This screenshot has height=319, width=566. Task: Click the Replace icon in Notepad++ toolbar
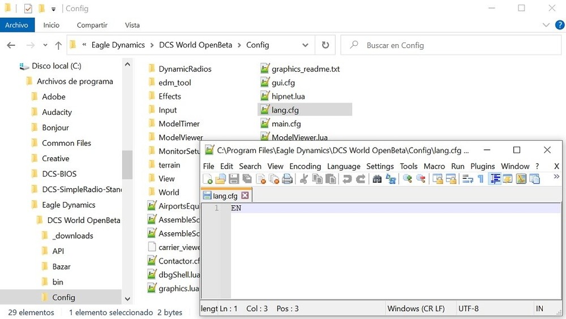click(x=391, y=179)
